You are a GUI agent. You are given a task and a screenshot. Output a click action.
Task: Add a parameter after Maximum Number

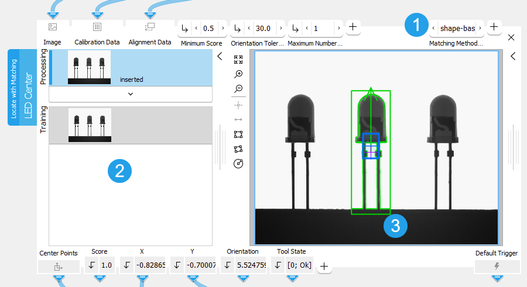coord(353,27)
